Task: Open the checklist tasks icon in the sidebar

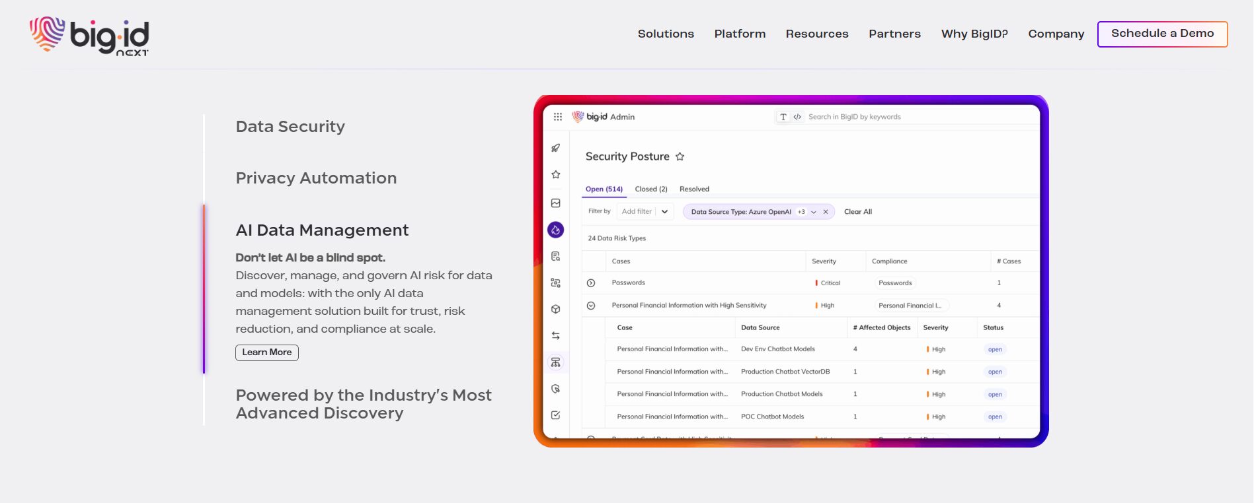Action: pos(556,415)
